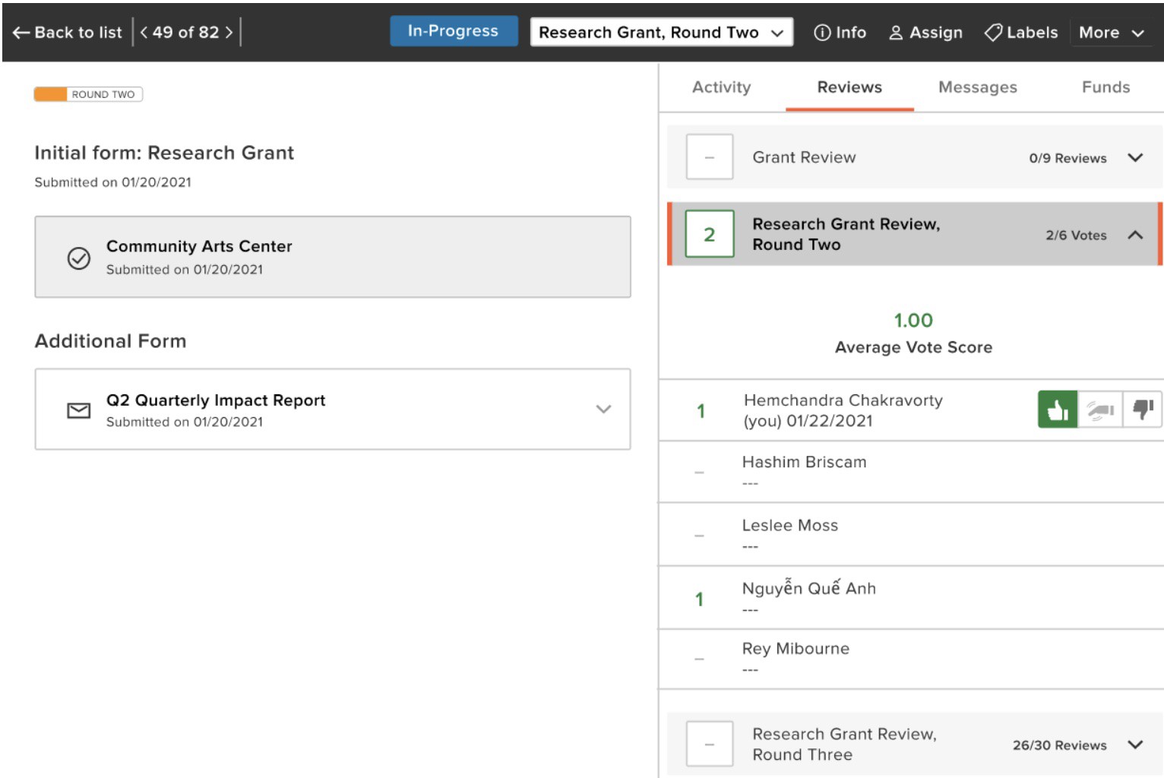Open the Info panel
1164x778 pixels.
(840, 33)
